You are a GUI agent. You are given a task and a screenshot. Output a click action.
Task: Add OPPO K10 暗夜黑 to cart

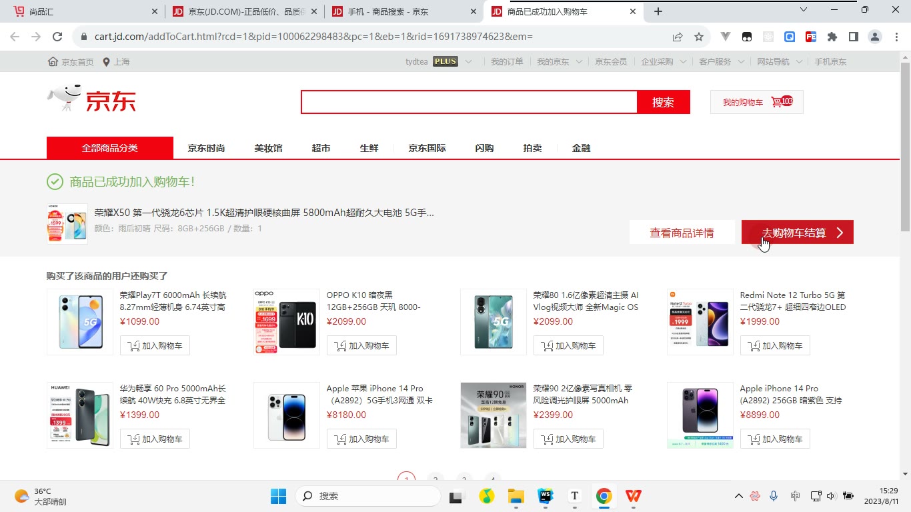(361, 345)
